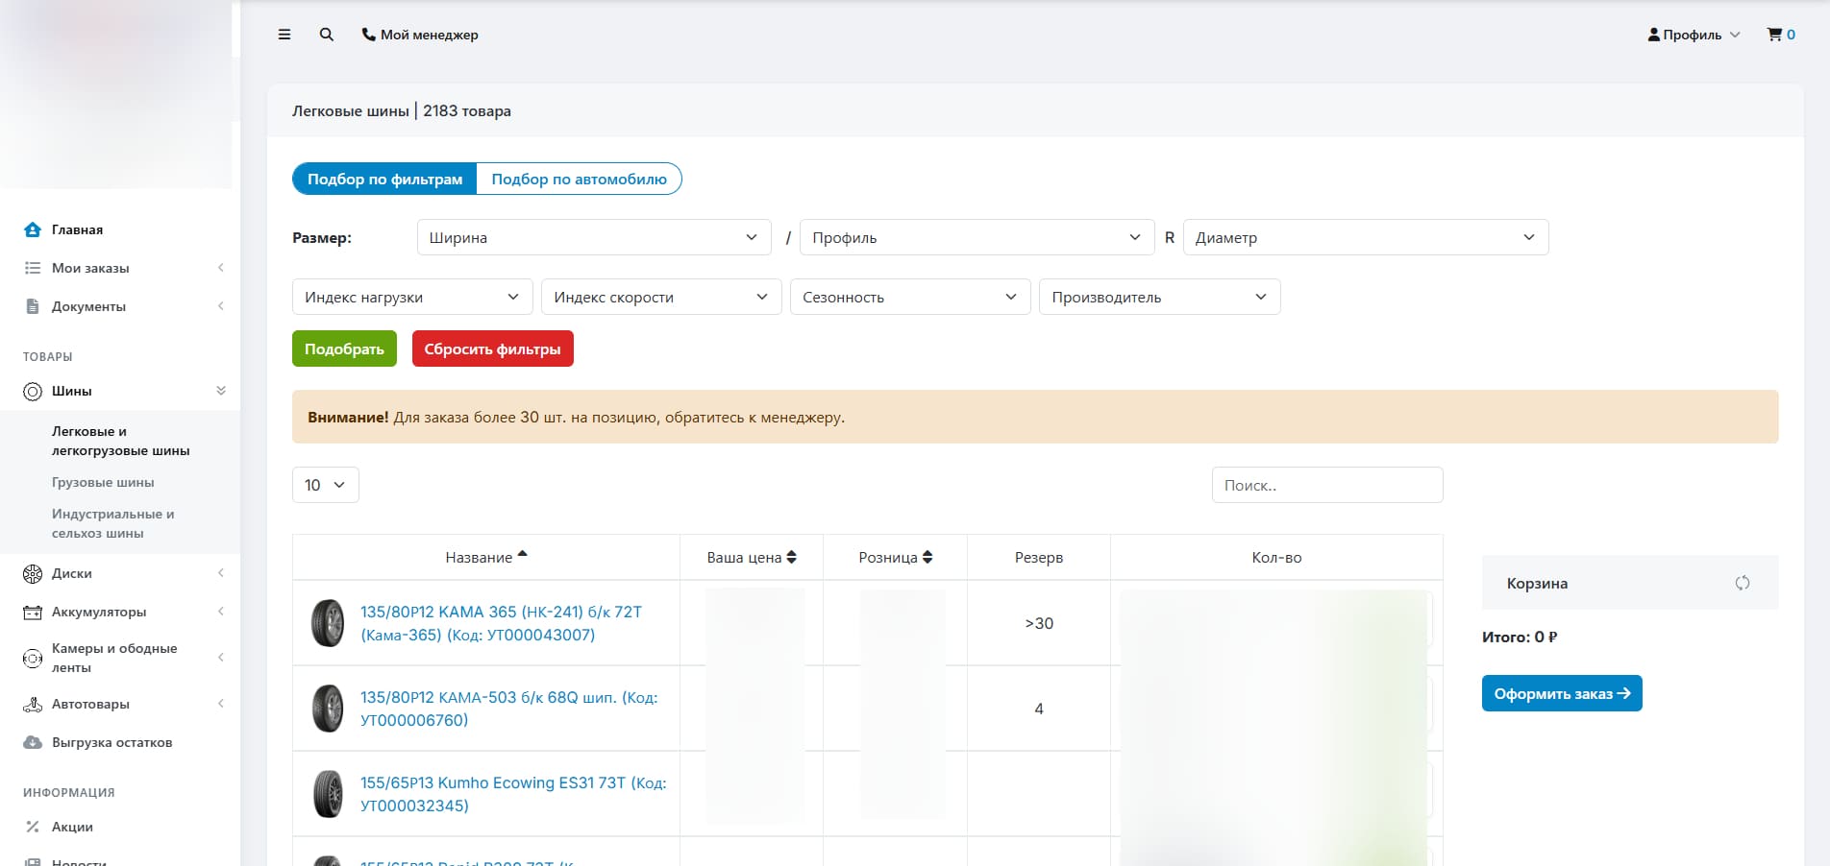
Task: Open the shopping cart icon
Action: click(1774, 35)
